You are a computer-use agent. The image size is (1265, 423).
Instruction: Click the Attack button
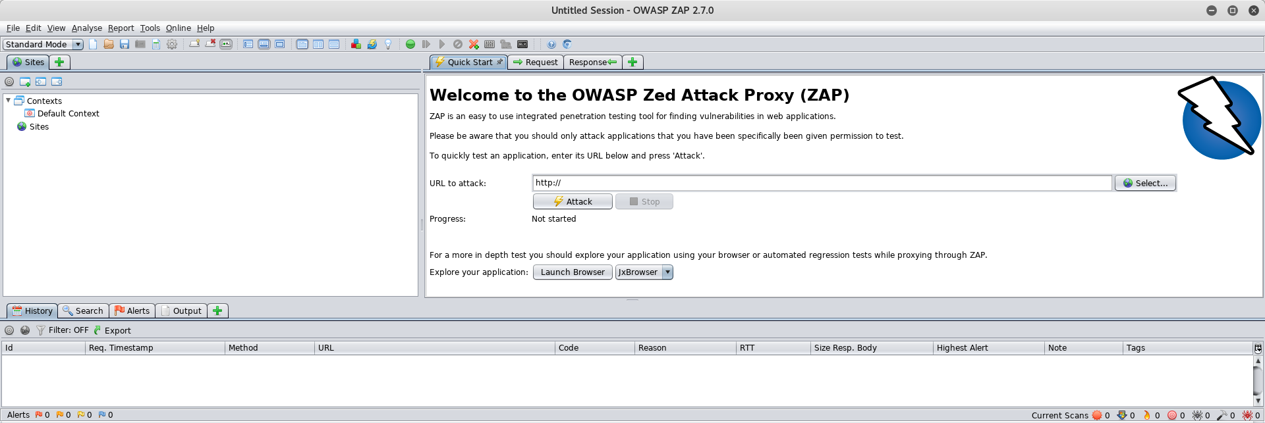[x=573, y=201]
